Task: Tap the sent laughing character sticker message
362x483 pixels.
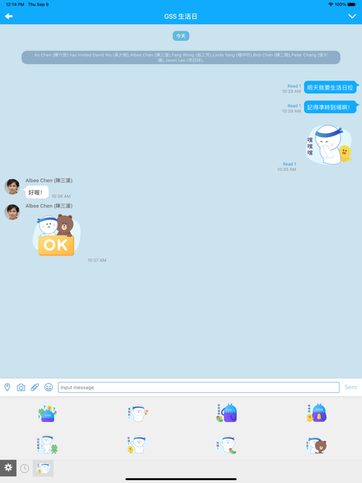Action: 329,145
